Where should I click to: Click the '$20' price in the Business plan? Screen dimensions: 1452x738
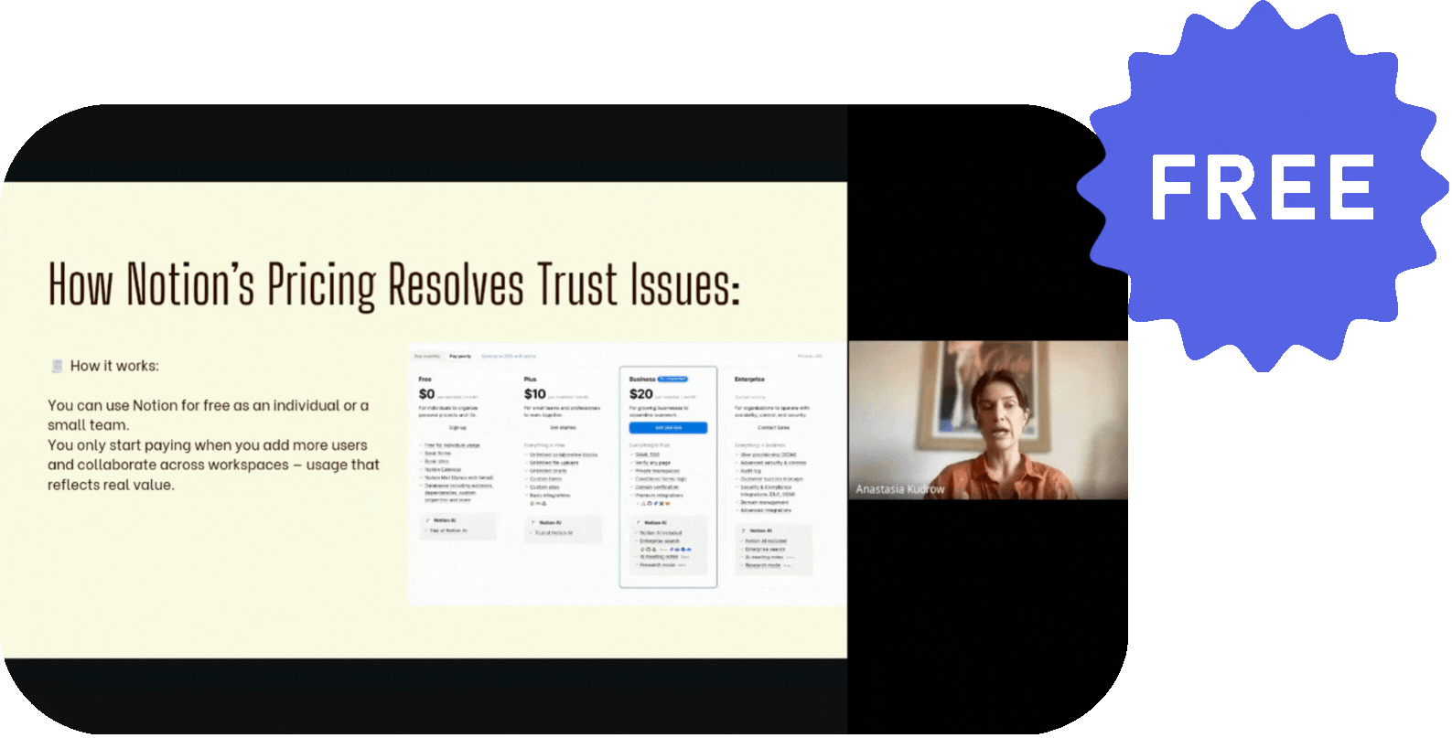640,394
